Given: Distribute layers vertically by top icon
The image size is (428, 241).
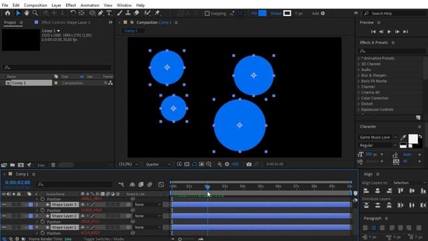Looking at the screenshot, I should (x=366, y=206).
